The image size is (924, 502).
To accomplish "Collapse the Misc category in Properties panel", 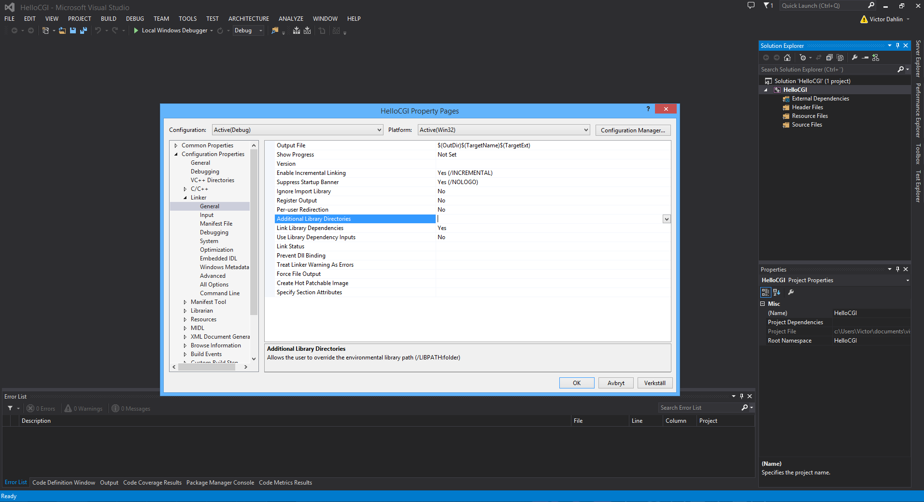I will point(763,304).
